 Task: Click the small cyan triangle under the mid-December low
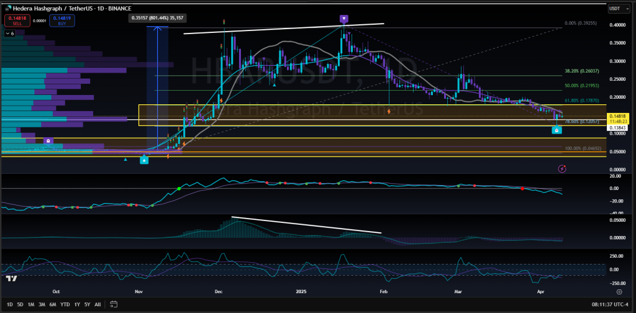tap(274, 84)
